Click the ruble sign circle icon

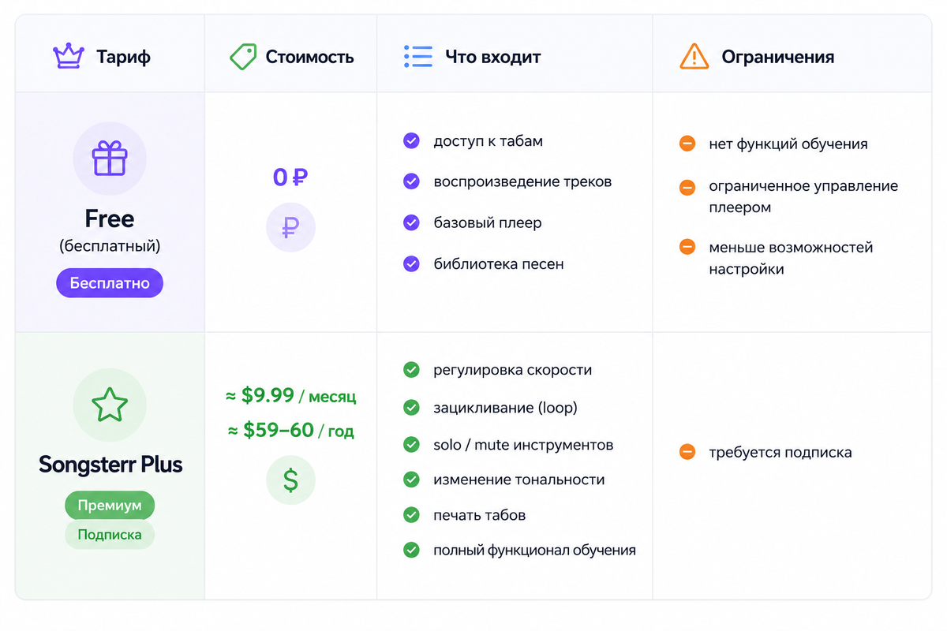[x=290, y=229]
